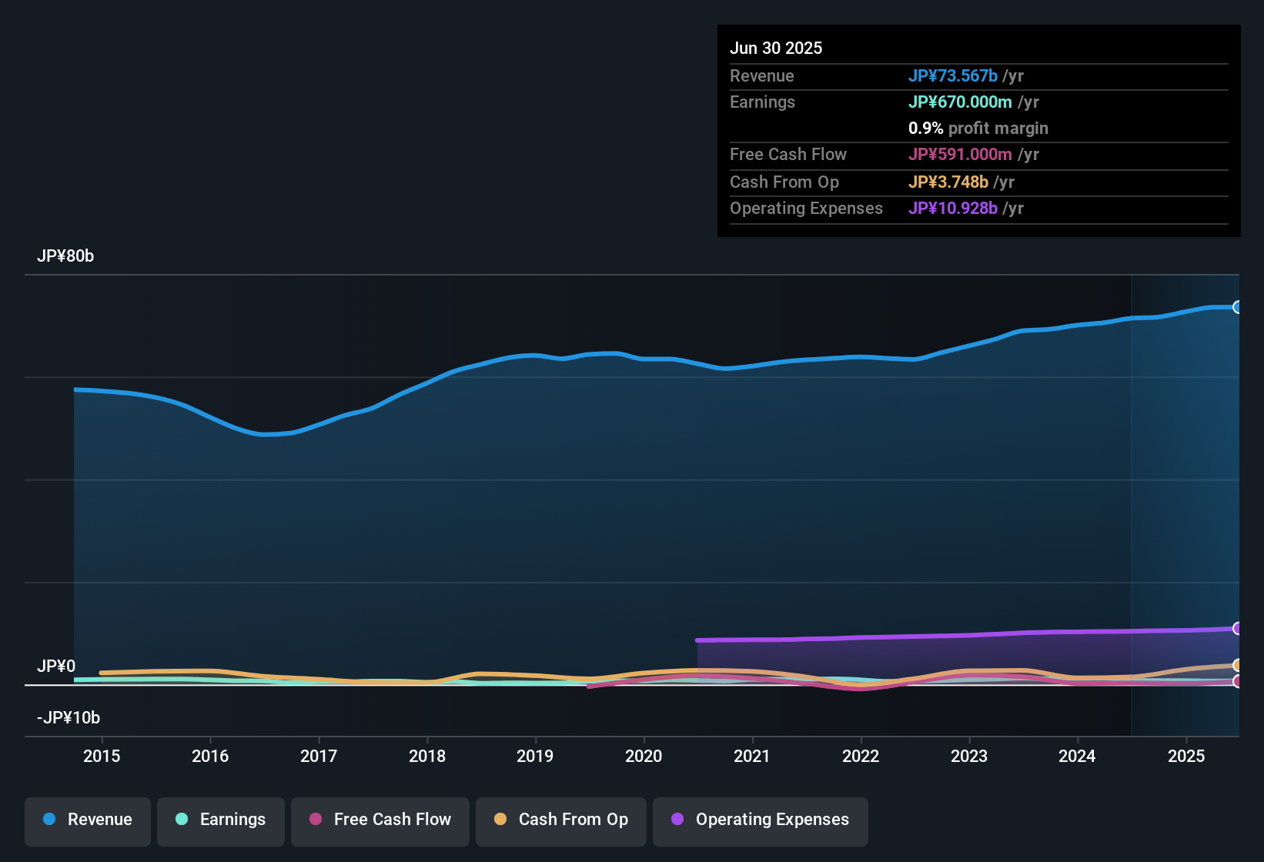The width and height of the screenshot is (1264, 862).
Task: Click the Jun 30 2025 tooltip header
Action: pyautogui.click(x=776, y=47)
